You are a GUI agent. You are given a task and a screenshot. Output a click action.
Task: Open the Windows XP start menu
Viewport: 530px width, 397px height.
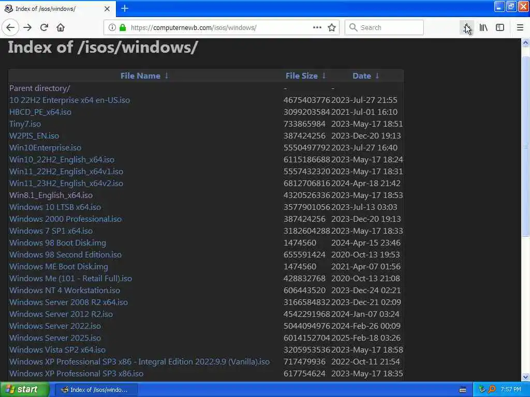[x=24, y=390]
